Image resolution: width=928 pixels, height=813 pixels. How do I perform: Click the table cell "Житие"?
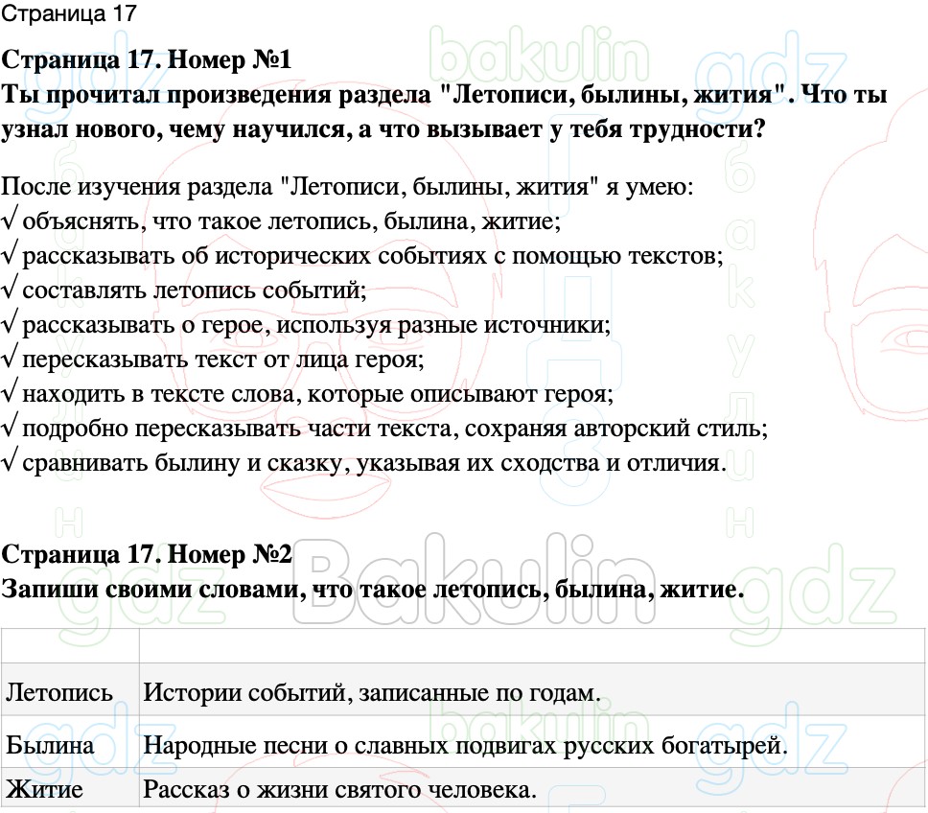click(x=70, y=789)
